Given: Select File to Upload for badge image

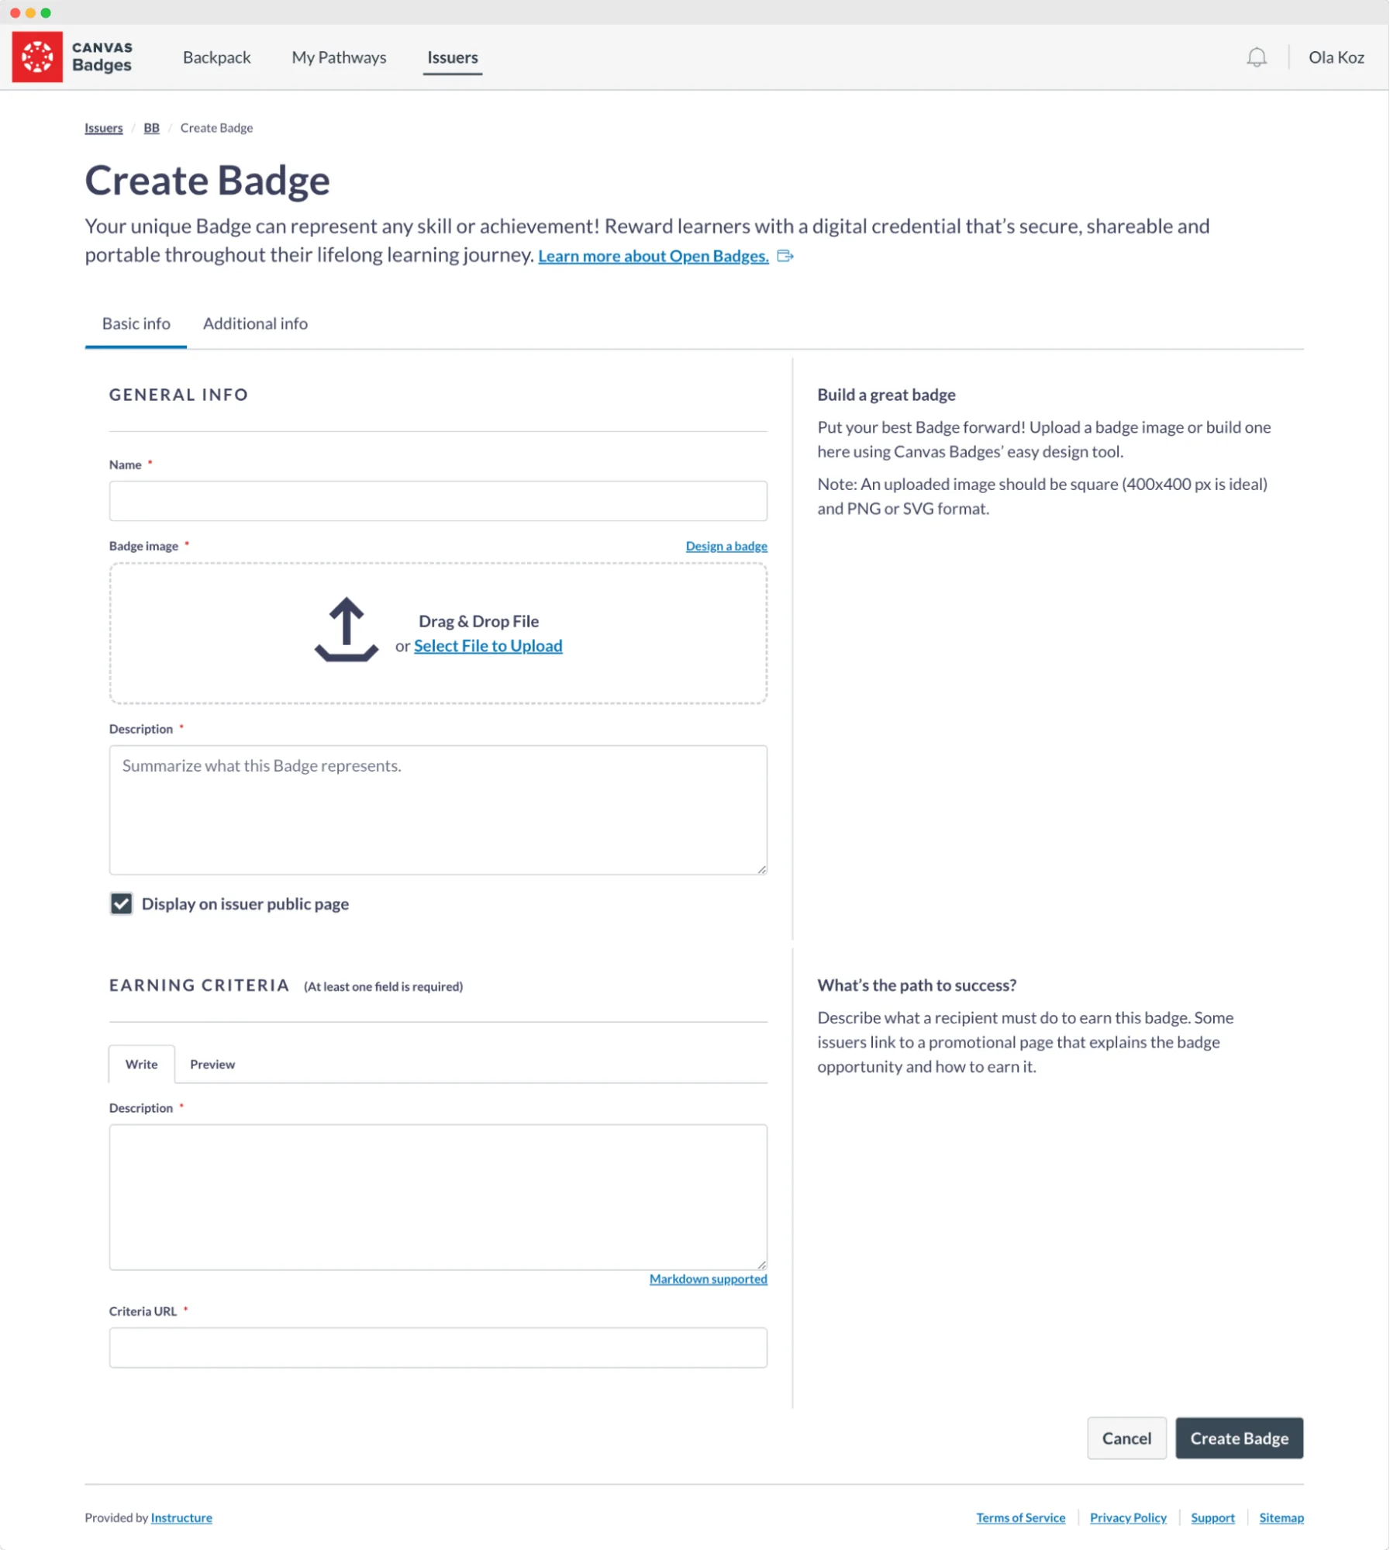Looking at the screenshot, I should click(488, 645).
